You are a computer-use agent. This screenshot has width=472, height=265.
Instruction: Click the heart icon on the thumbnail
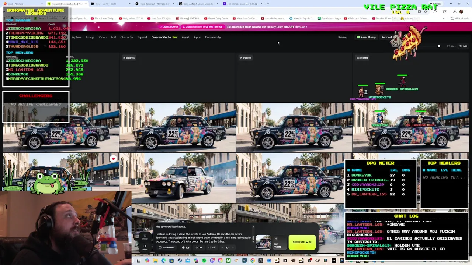pos(113,159)
